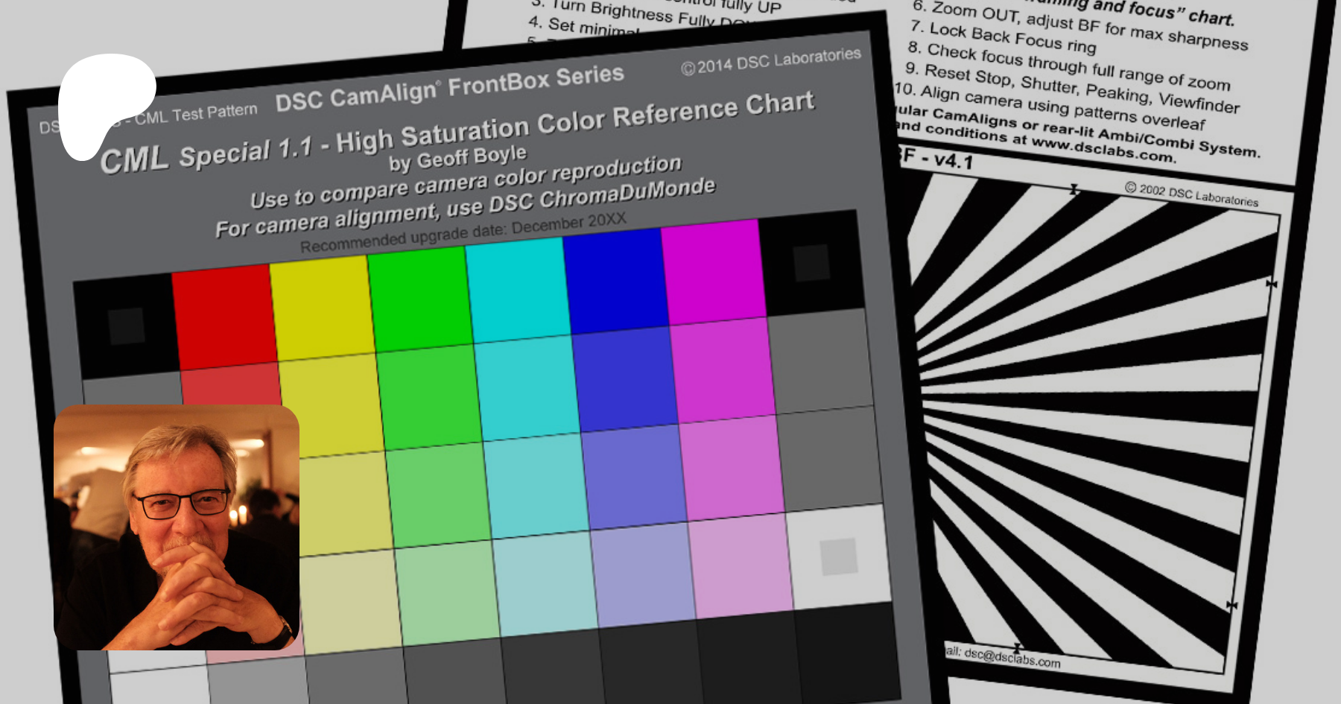Click the black patch right of magenta
The width and height of the screenshot is (1341, 704).
click(x=811, y=262)
